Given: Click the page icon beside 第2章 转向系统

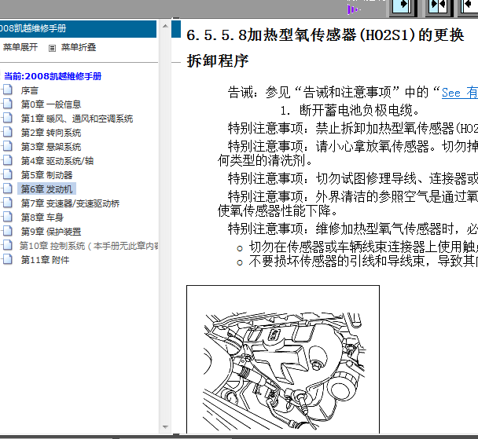Looking at the screenshot, I should click(8, 133).
